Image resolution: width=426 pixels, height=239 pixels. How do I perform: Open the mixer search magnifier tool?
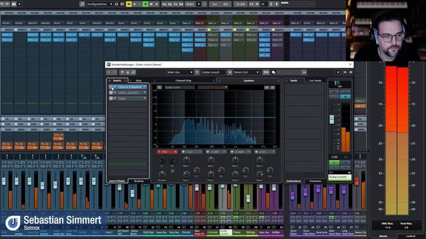pos(82,4)
